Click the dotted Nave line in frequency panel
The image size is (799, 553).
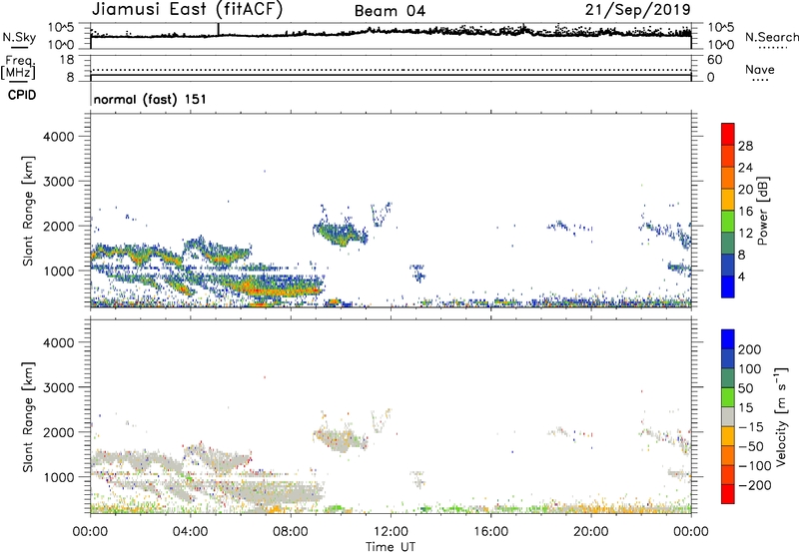coord(391,70)
